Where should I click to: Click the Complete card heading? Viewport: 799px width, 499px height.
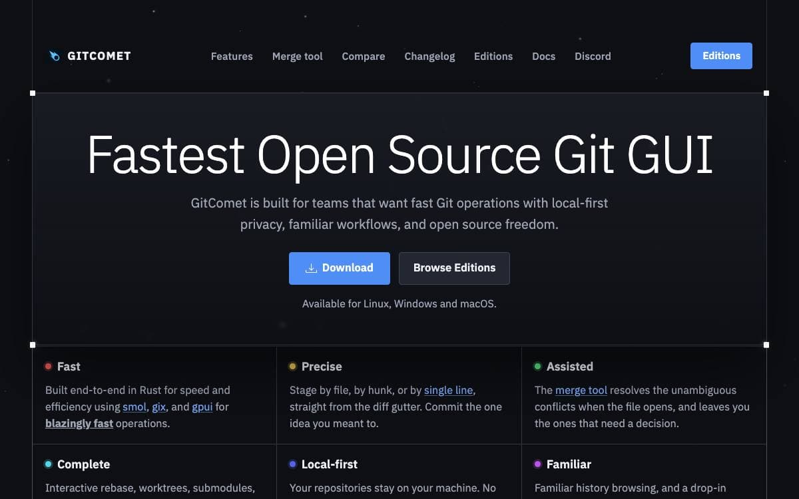[x=84, y=464]
